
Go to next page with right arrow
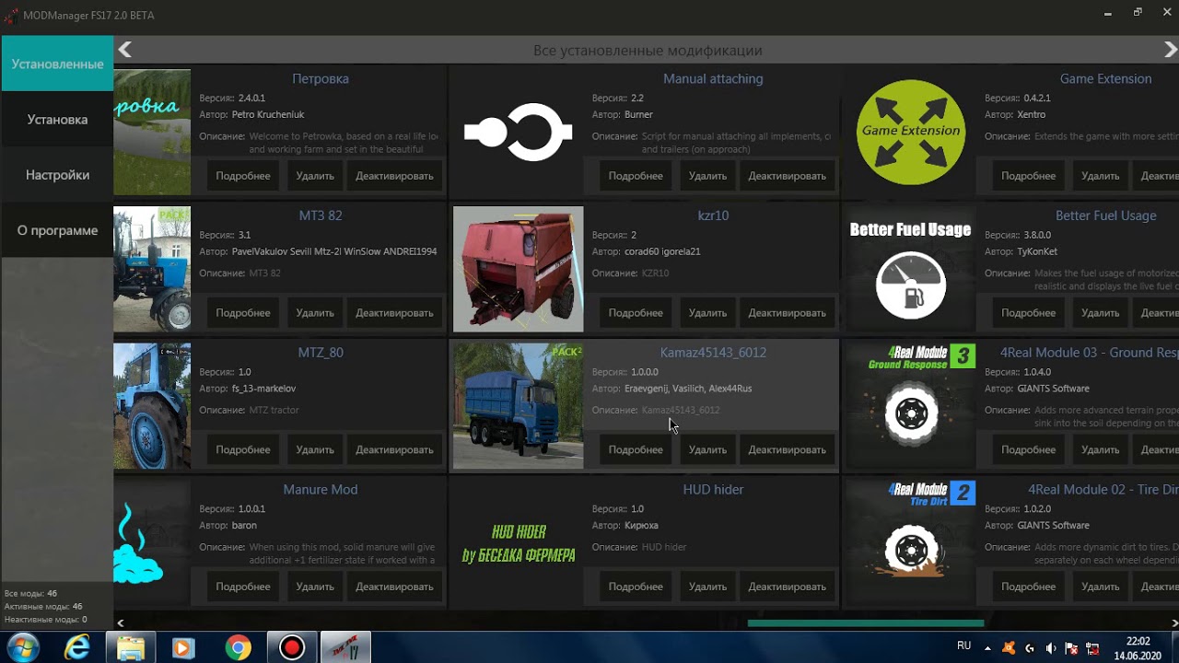point(1170,50)
